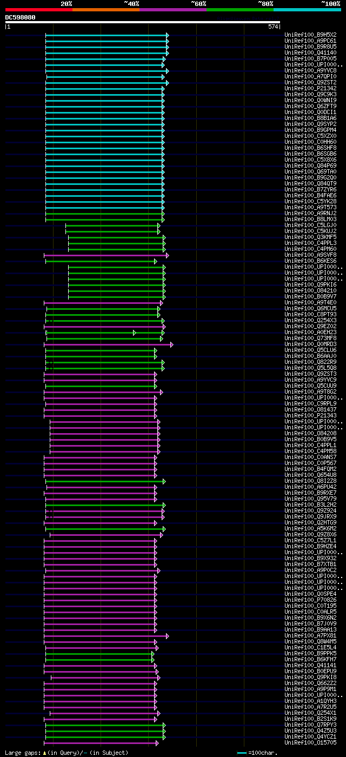Select the UniRef100_Q9ZST2 label
Screen dimensions: 346x757
pyautogui.click(x=310, y=83)
